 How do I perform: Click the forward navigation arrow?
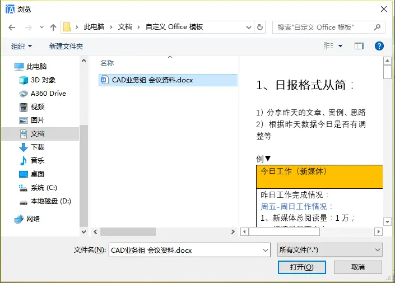[x=28, y=27]
